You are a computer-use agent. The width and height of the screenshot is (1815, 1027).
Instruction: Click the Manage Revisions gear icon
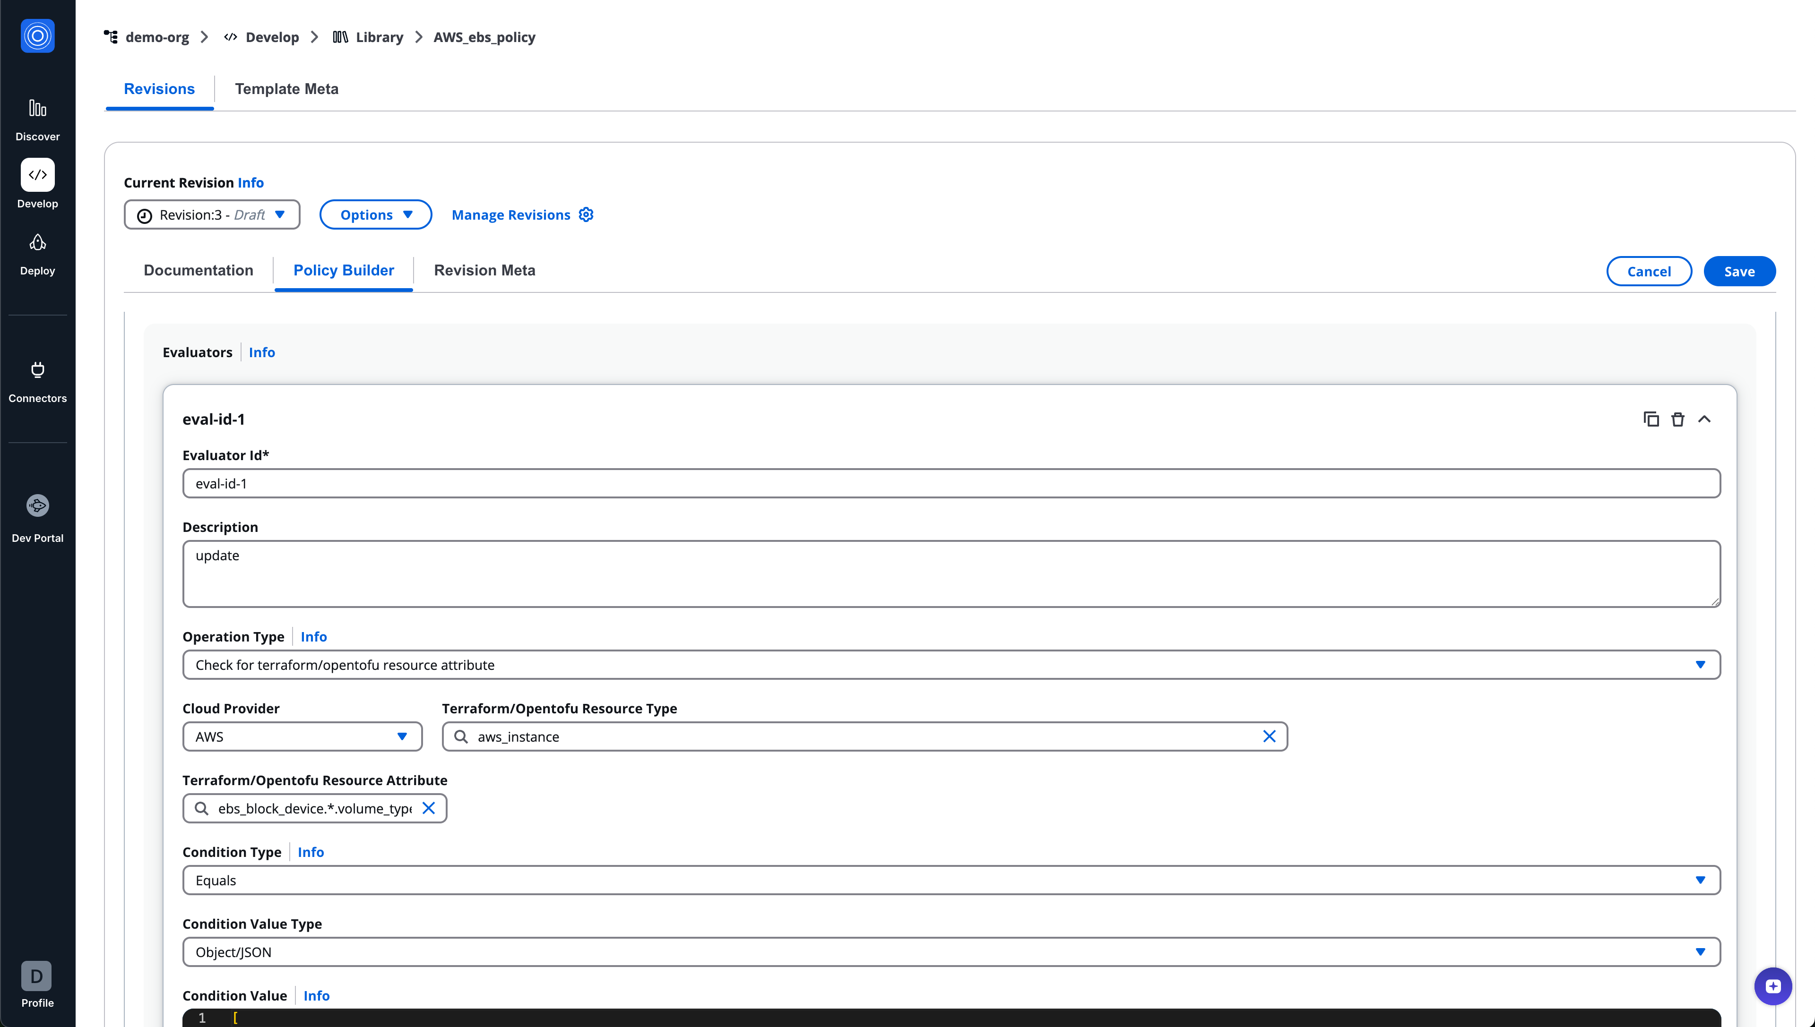click(586, 214)
